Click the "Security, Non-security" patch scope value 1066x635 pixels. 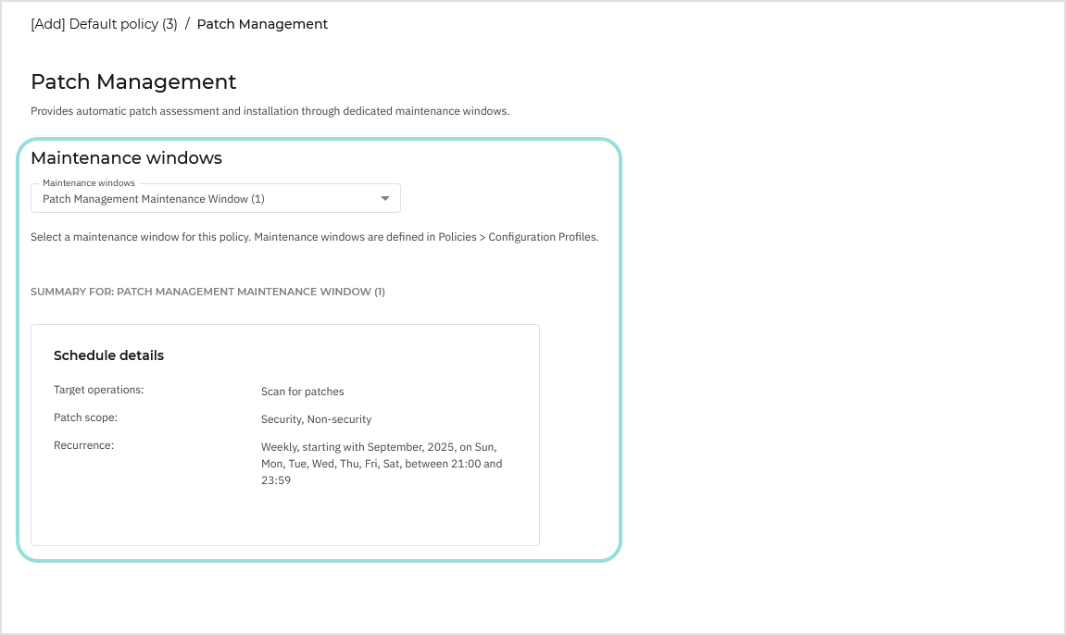pyautogui.click(x=316, y=419)
